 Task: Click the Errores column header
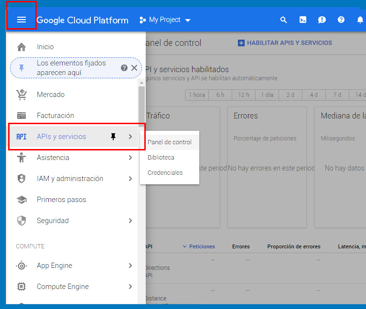(x=241, y=246)
